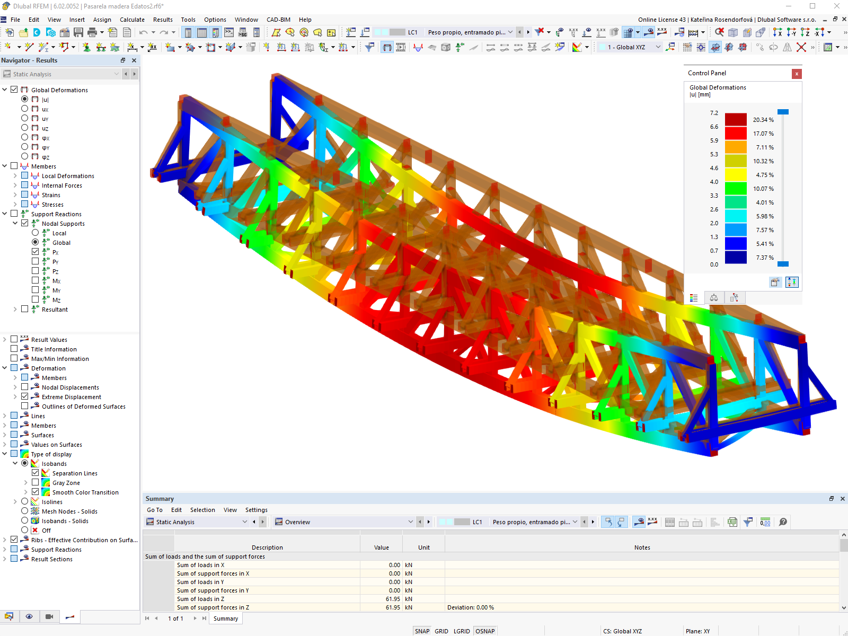Viewport: 848px width, 636px height.
Task: Open the script console icon
Action: (229, 32)
